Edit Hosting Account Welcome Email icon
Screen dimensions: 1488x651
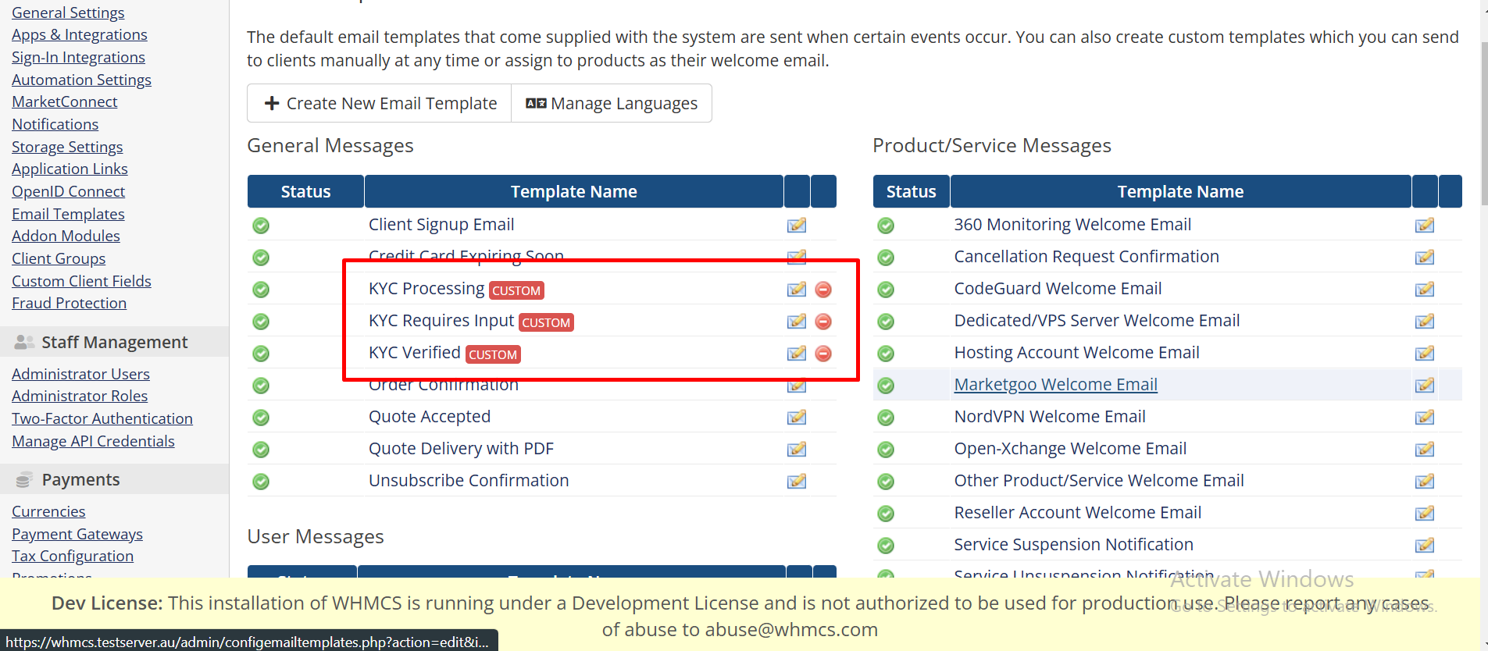pyautogui.click(x=1425, y=354)
